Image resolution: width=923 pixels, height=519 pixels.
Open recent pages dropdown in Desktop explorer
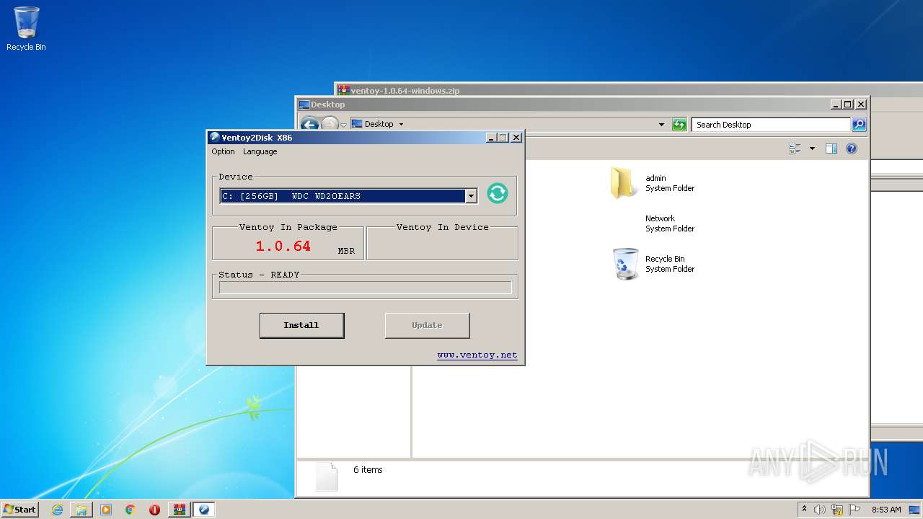[x=343, y=125]
